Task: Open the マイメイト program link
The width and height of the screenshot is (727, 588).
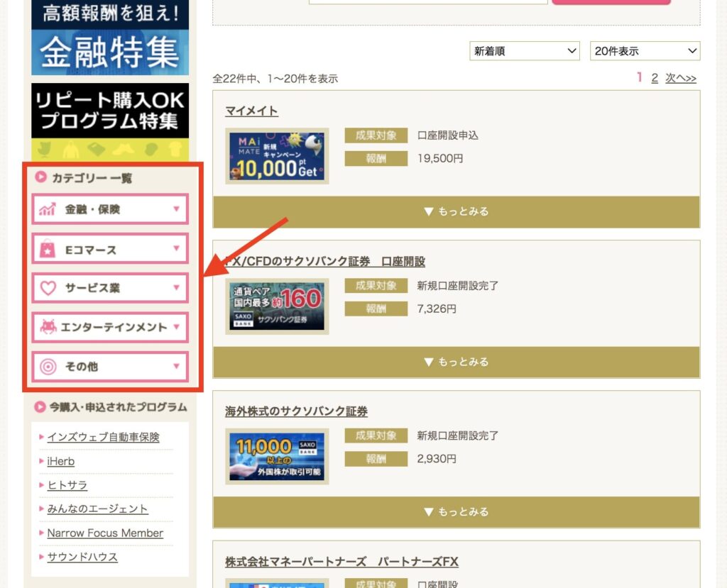Action: click(x=252, y=111)
